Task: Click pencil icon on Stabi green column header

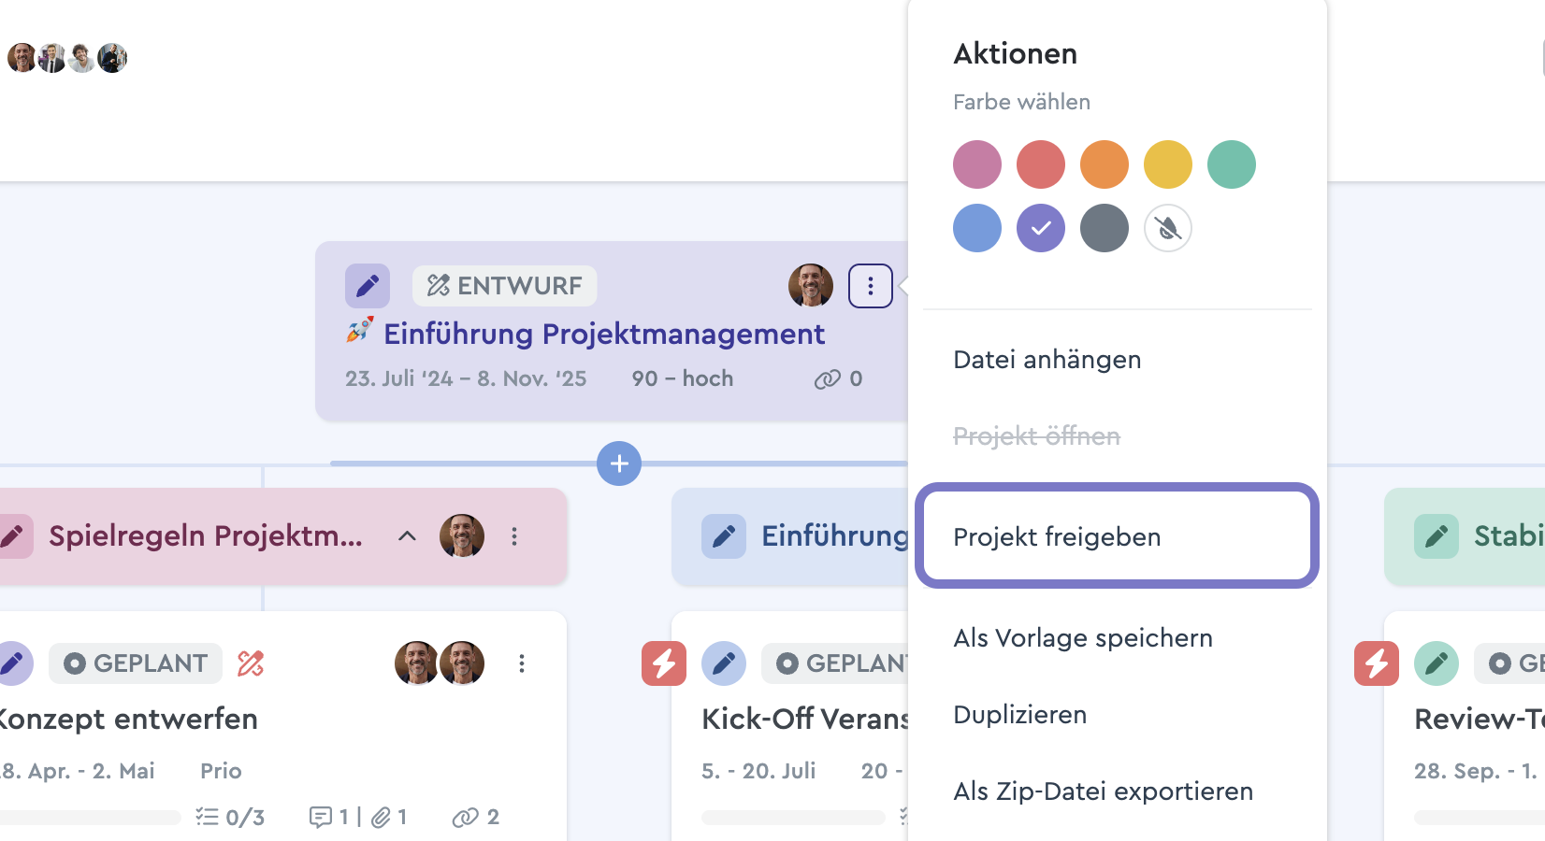Action: pos(1437,536)
